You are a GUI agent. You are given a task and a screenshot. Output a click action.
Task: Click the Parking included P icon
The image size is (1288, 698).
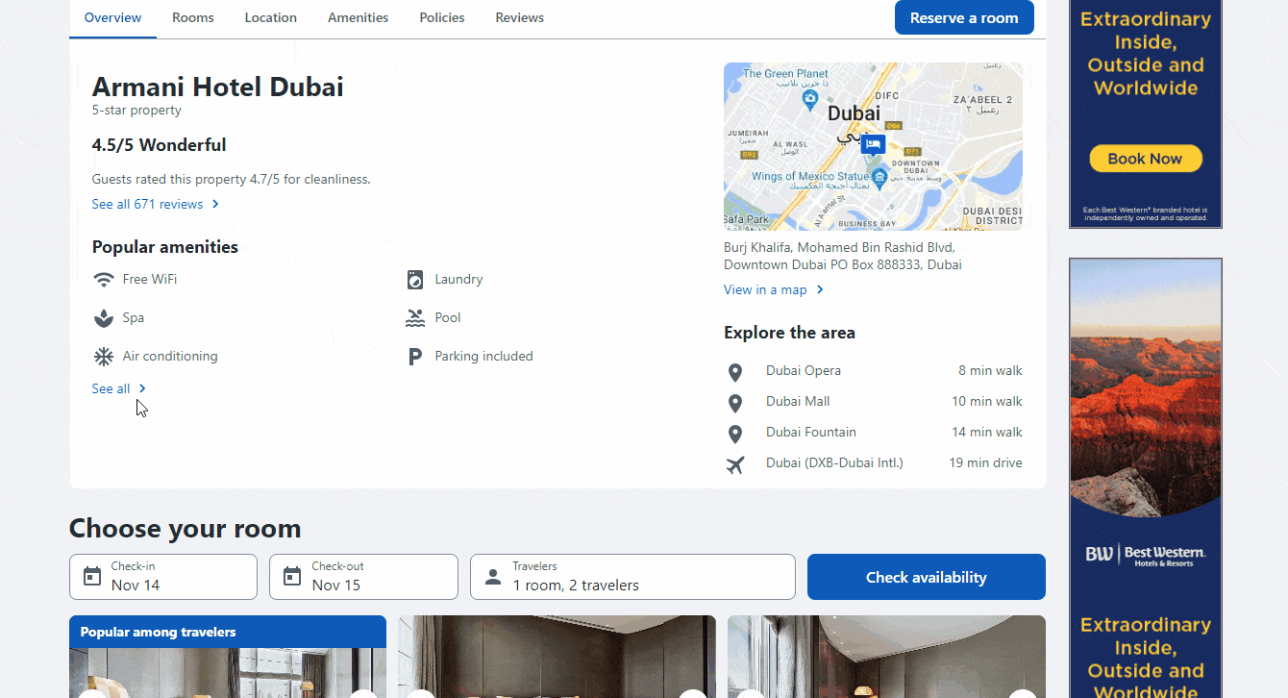(x=415, y=357)
